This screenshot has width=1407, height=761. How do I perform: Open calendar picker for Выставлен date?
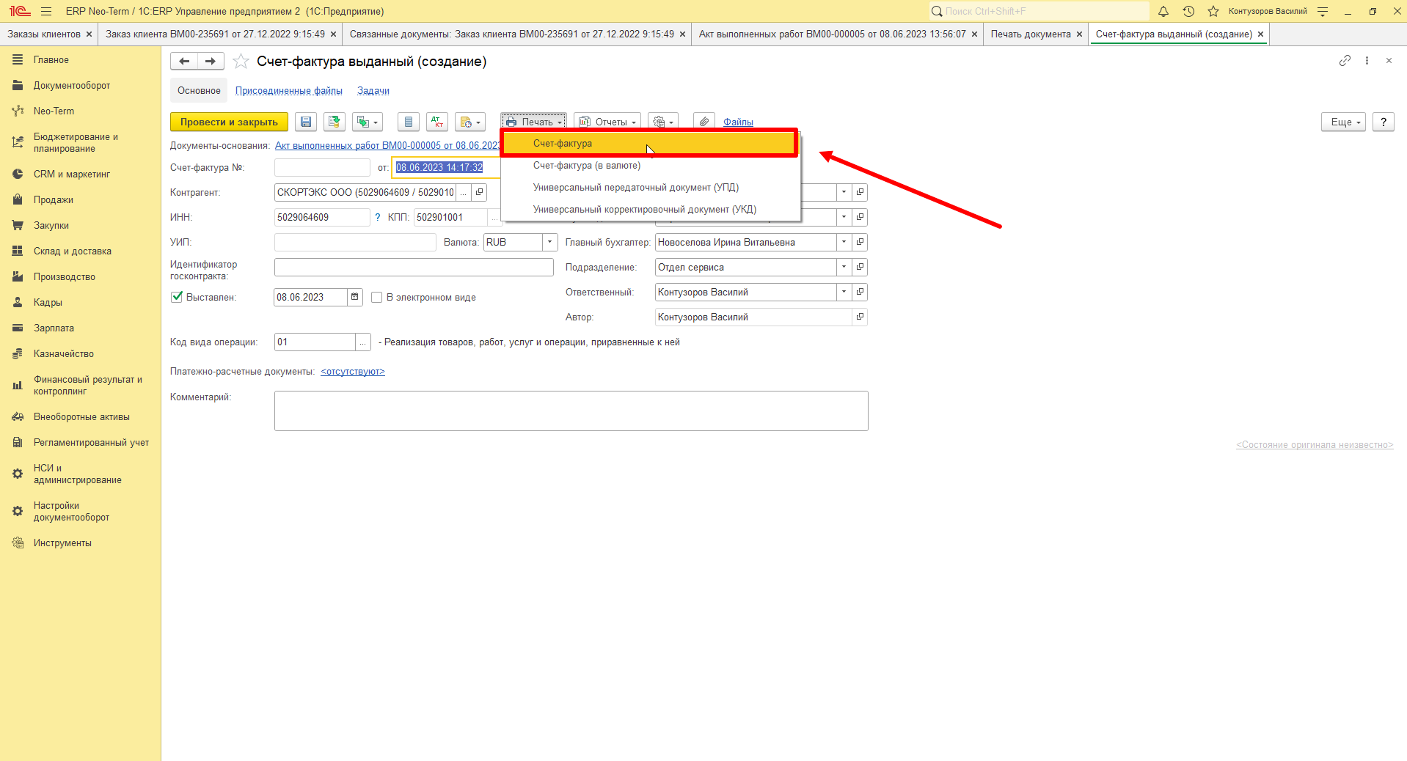coord(355,297)
